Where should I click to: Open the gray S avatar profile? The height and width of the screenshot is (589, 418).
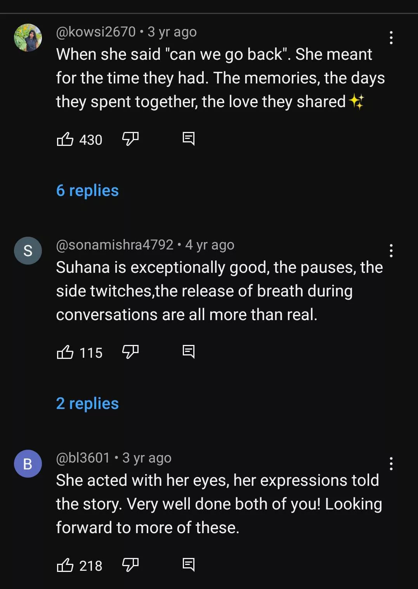point(28,251)
